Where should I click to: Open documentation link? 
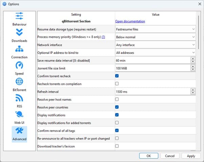(x=130, y=21)
